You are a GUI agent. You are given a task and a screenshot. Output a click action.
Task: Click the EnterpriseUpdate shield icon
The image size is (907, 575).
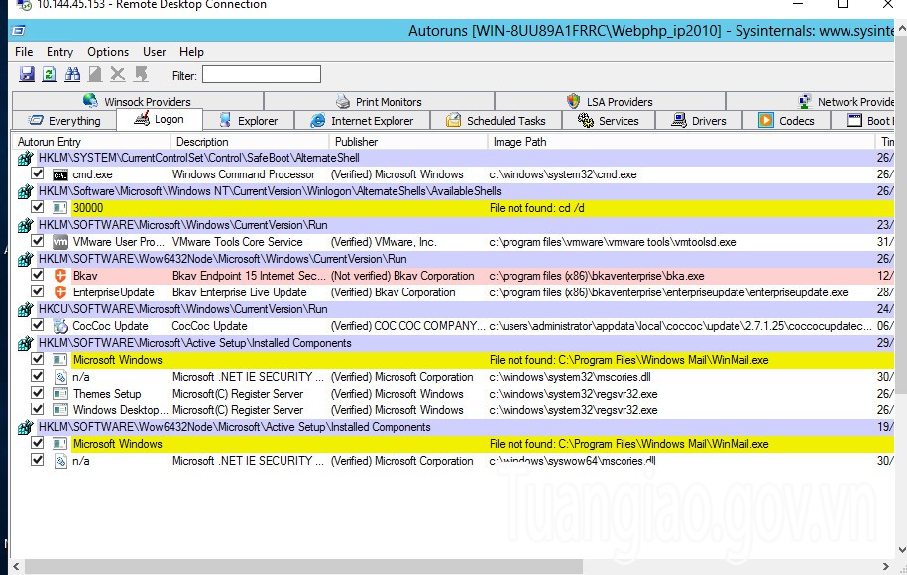60,292
